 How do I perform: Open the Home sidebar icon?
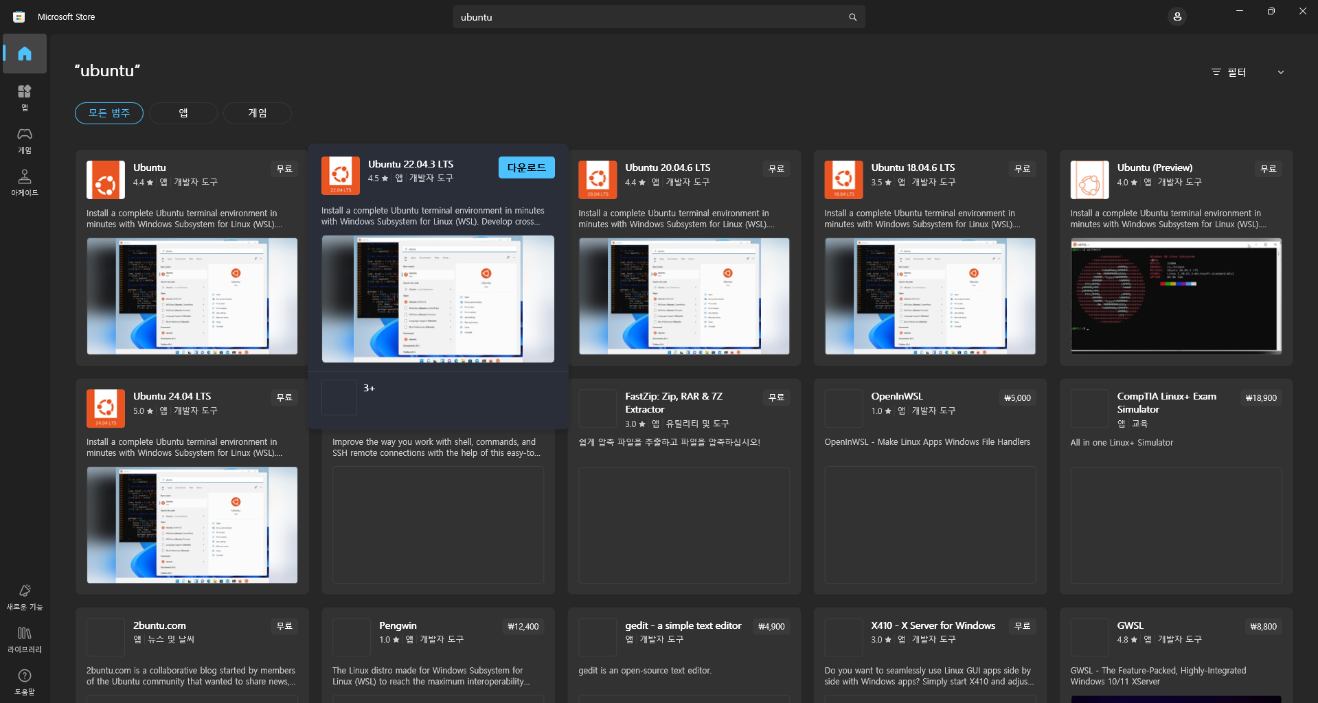tap(25, 54)
